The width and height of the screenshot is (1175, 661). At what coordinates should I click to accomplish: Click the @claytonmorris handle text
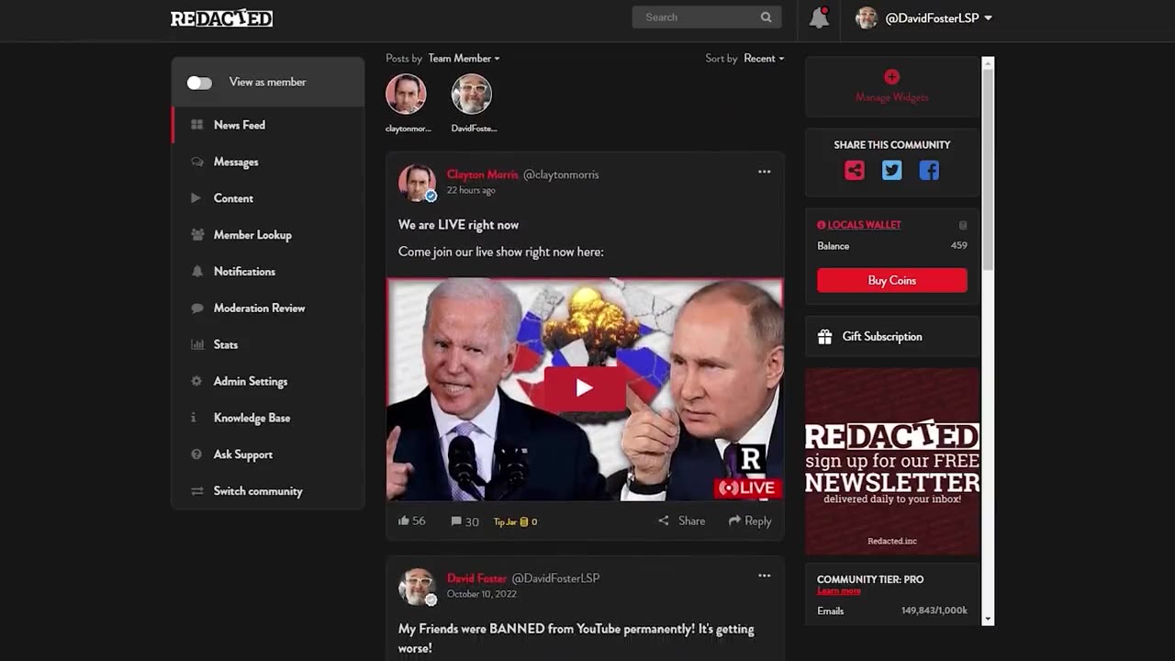(561, 174)
